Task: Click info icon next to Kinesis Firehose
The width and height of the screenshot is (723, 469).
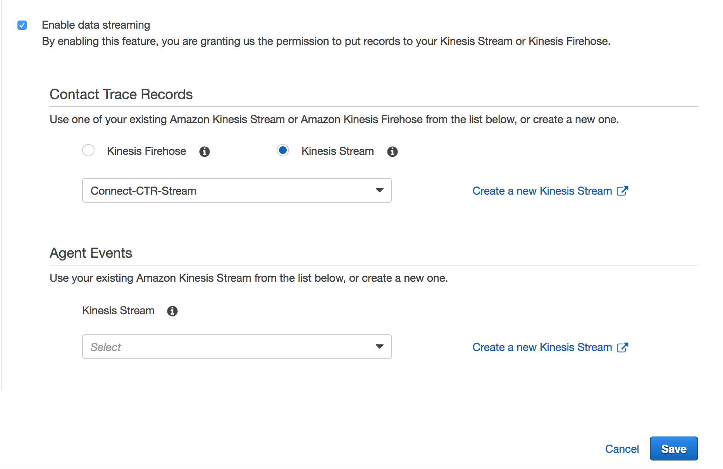Action: tap(205, 152)
